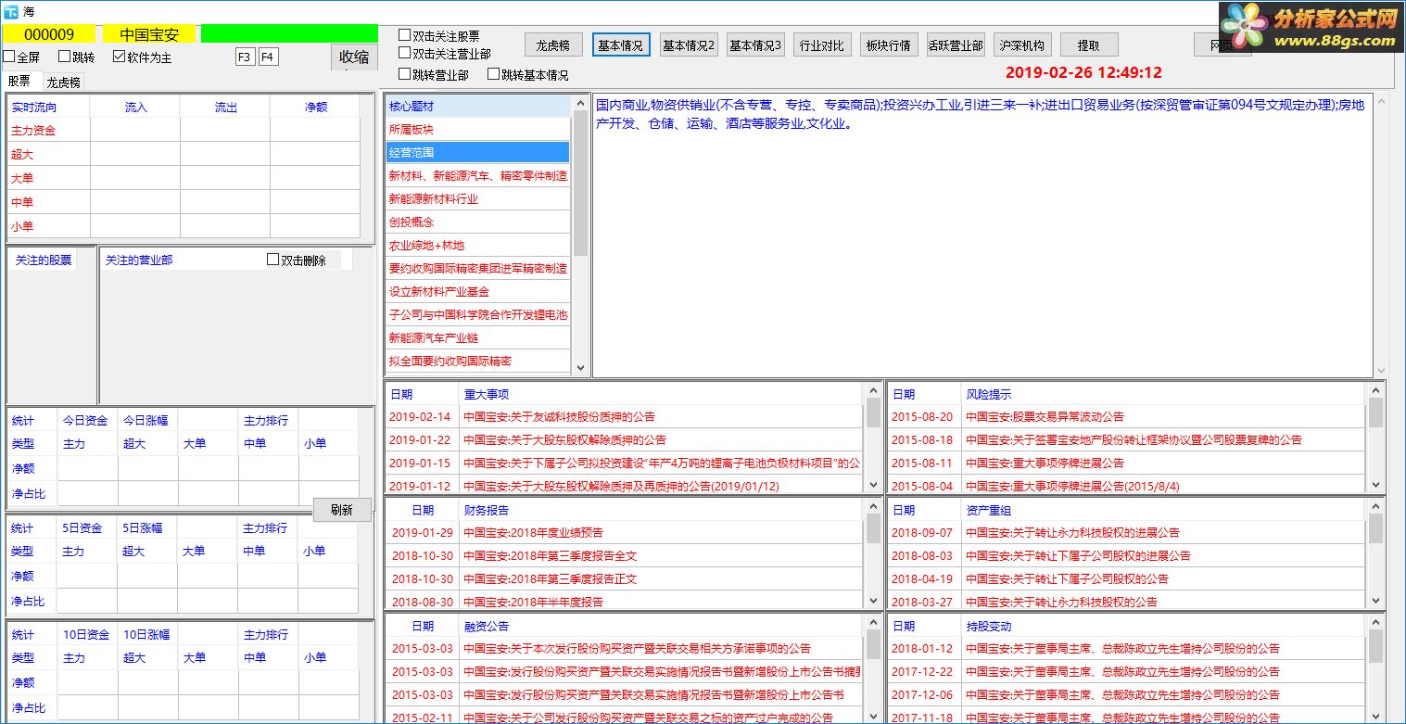The image size is (1406, 724).
Task: Open 2018-09-07 转让永力科技股权进展公告
Action: pos(1127,532)
